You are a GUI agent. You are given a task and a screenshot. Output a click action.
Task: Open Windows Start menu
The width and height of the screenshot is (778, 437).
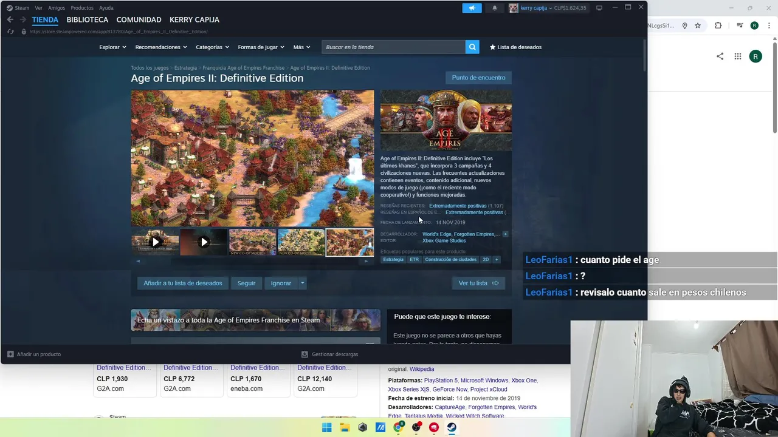click(x=326, y=427)
